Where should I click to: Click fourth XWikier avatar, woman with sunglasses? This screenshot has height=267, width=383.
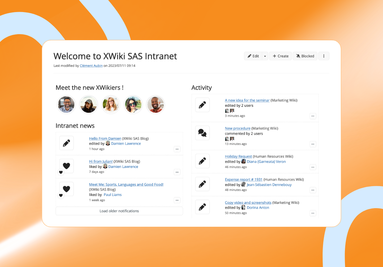133,104
